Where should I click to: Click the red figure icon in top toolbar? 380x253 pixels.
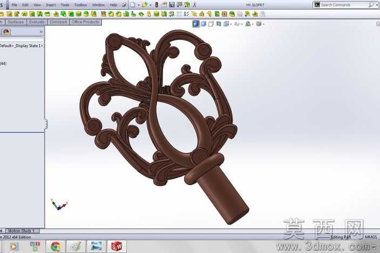coord(195,5)
